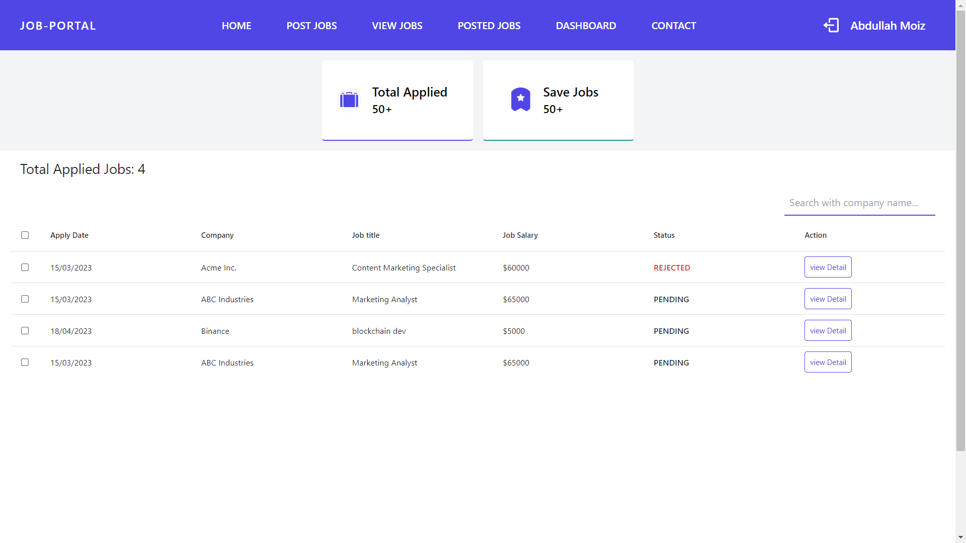
Task: View detail for Binance application
Action: (x=828, y=330)
